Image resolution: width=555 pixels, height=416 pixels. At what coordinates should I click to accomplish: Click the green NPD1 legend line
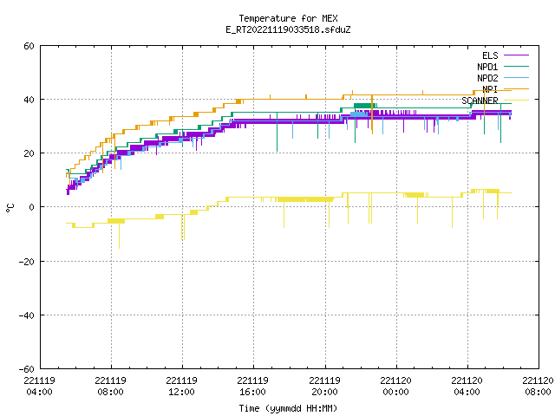pyautogui.click(x=516, y=66)
